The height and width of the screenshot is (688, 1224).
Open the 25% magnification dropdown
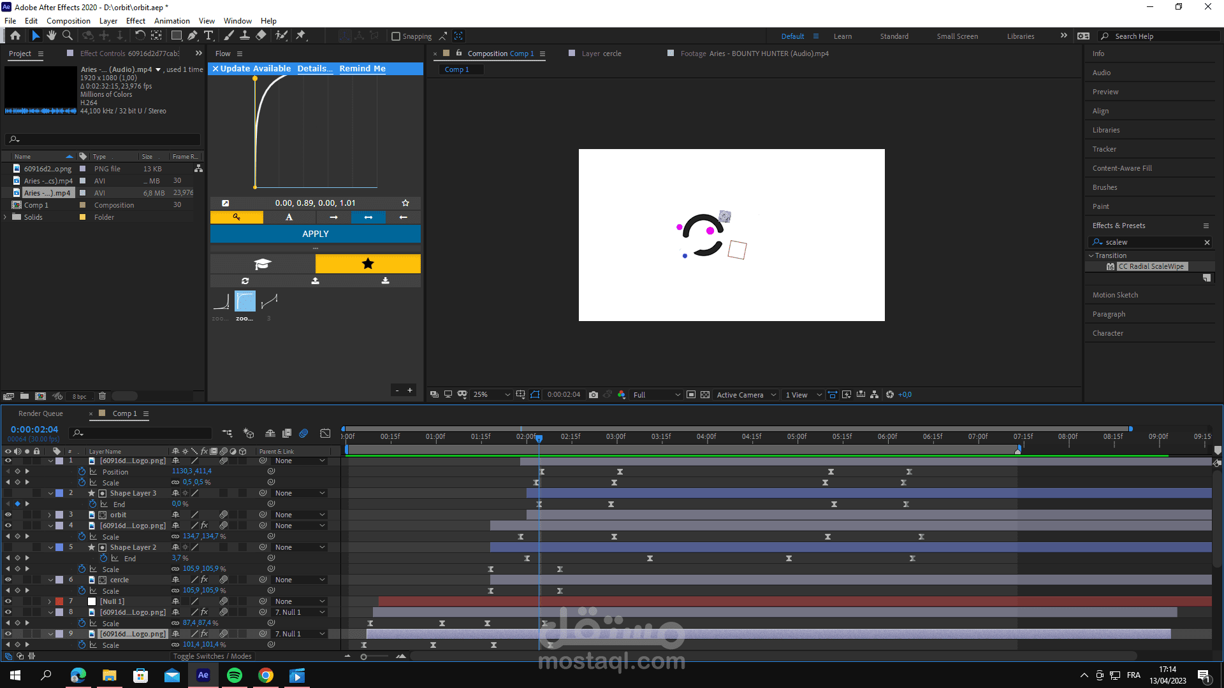tap(492, 395)
